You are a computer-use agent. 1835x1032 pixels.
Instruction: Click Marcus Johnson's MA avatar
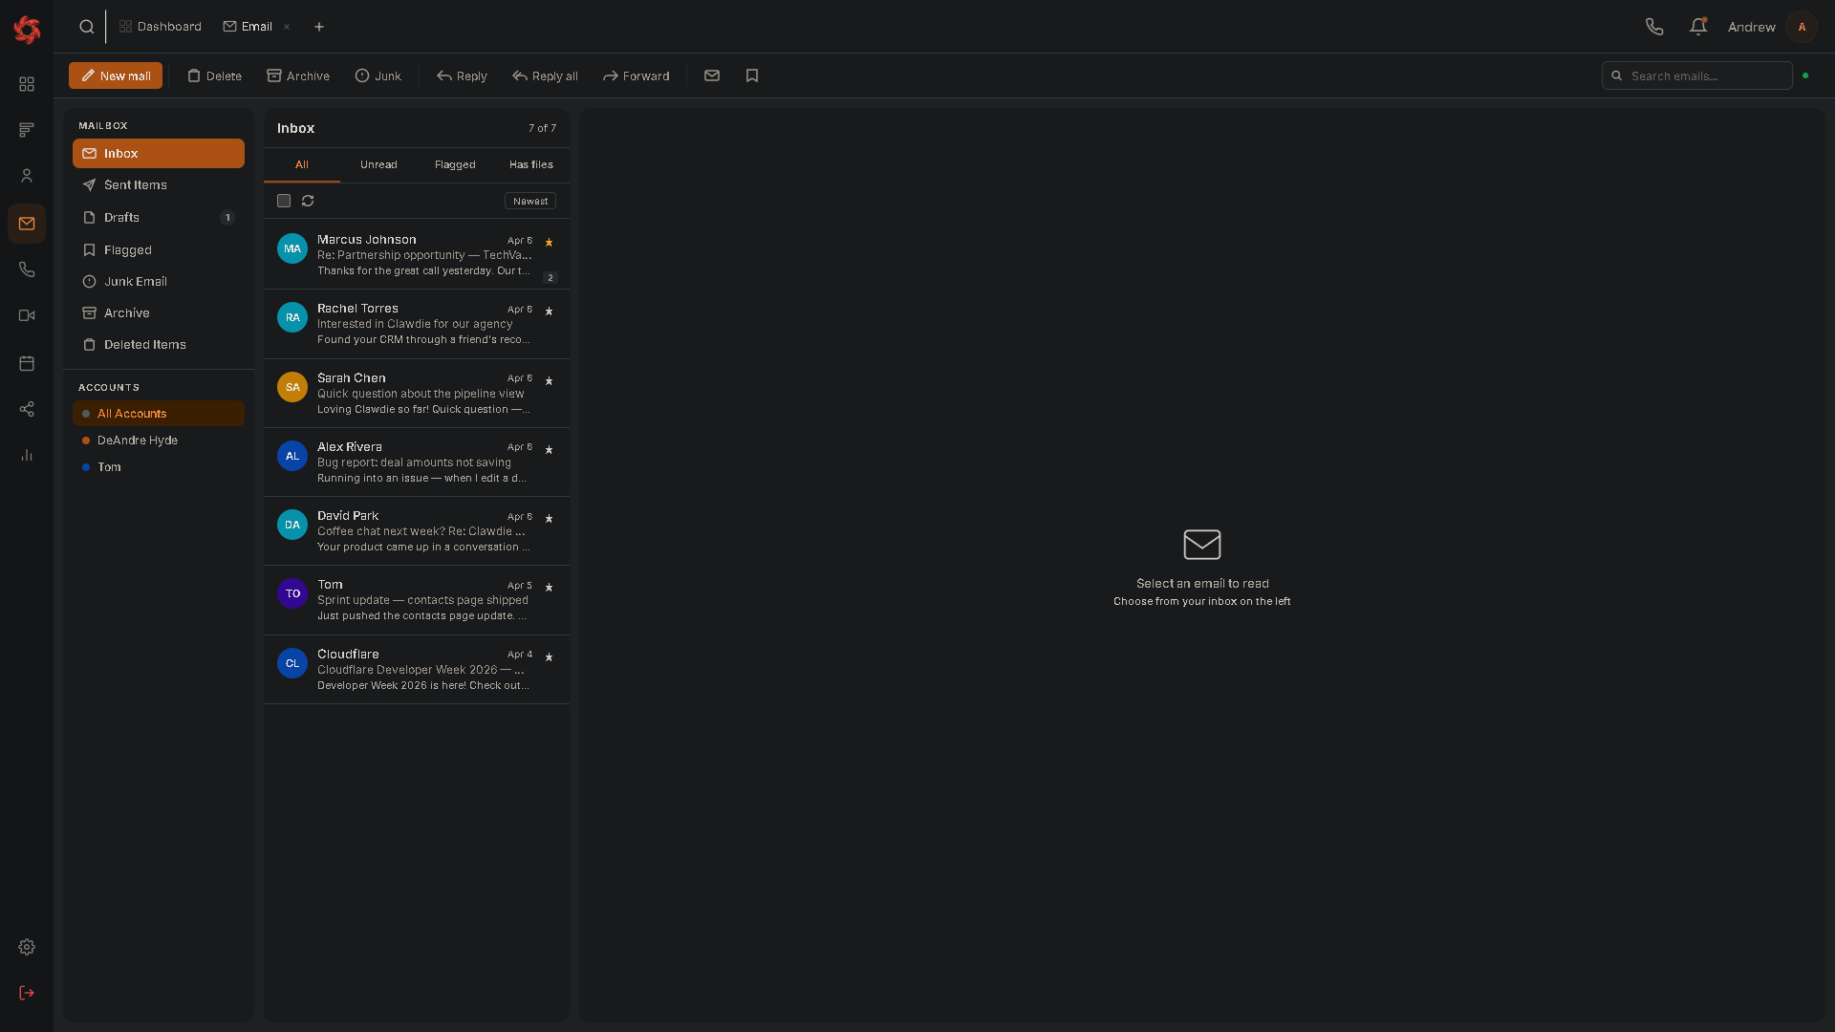point(292,248)
